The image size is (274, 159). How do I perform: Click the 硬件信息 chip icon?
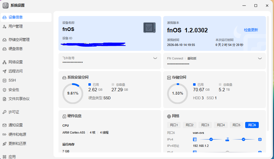64,116
